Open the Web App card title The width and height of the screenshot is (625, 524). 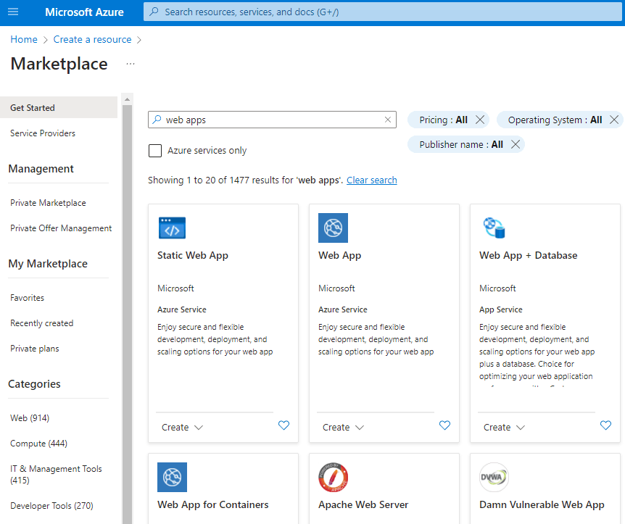tap(339, 255)
